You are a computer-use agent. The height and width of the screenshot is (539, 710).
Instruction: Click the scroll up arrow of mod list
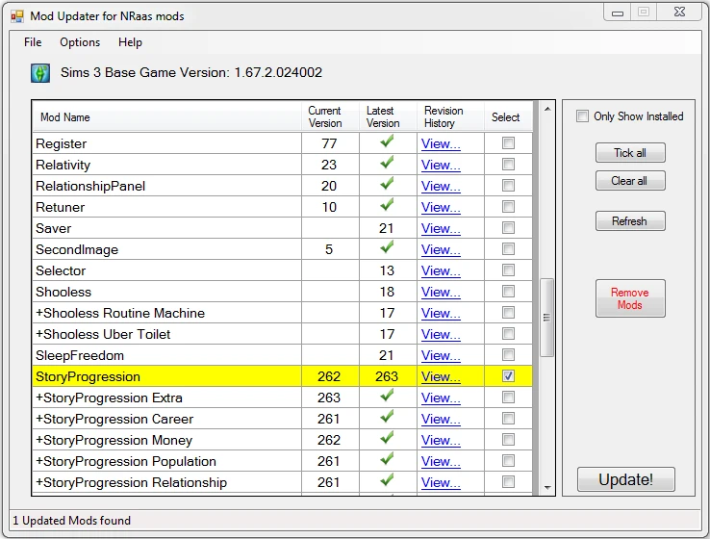tap(547, 109)
